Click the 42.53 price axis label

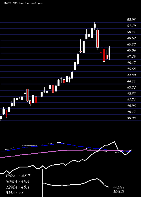click(x=131, y=93)
